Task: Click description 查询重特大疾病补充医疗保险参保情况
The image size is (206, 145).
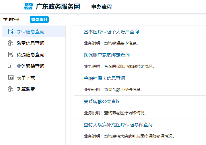Action: (x=139, y=136)
